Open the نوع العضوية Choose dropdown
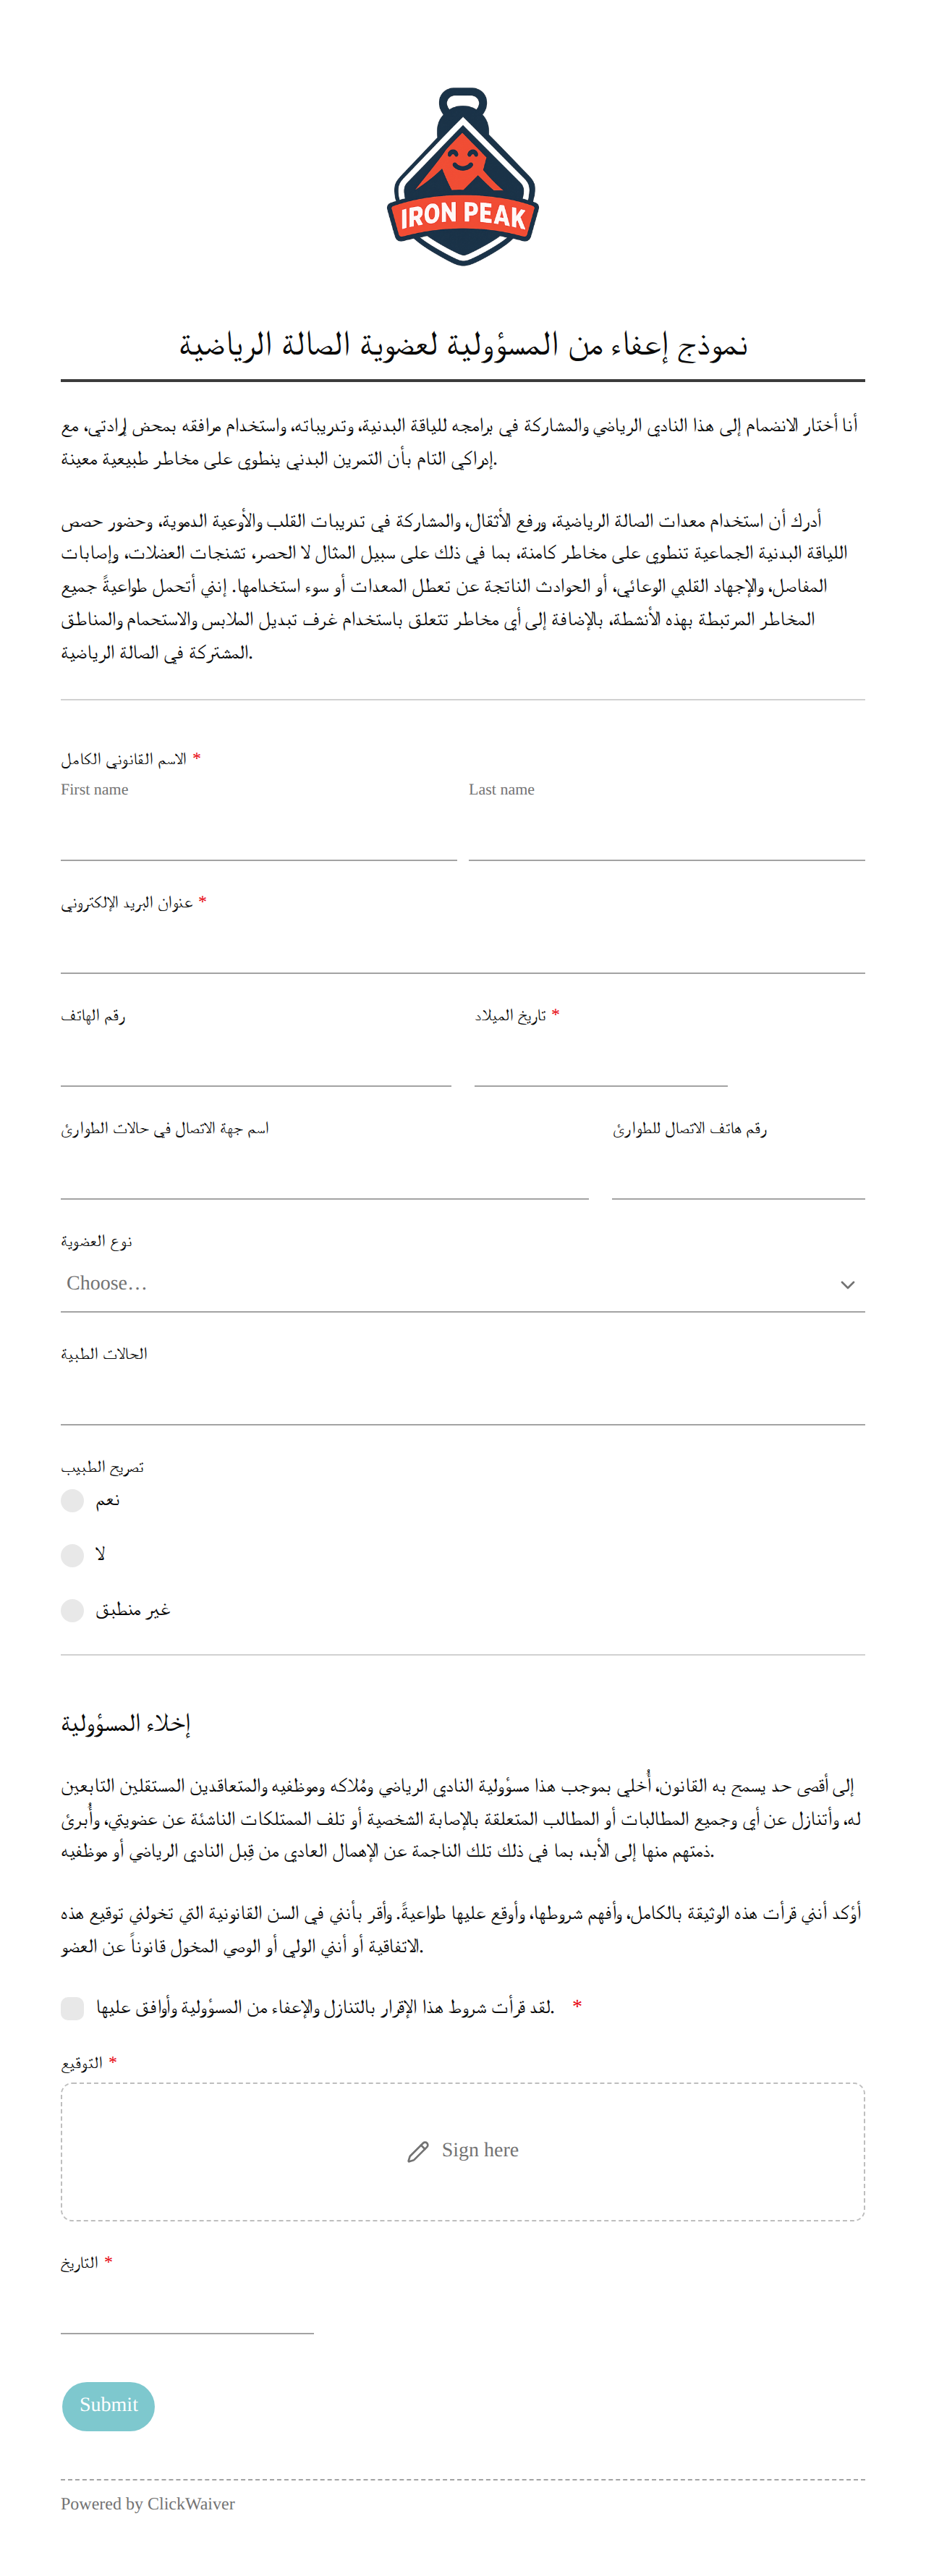The height and width of the screenshot is (2576, 926). (x=463, y=1284)
